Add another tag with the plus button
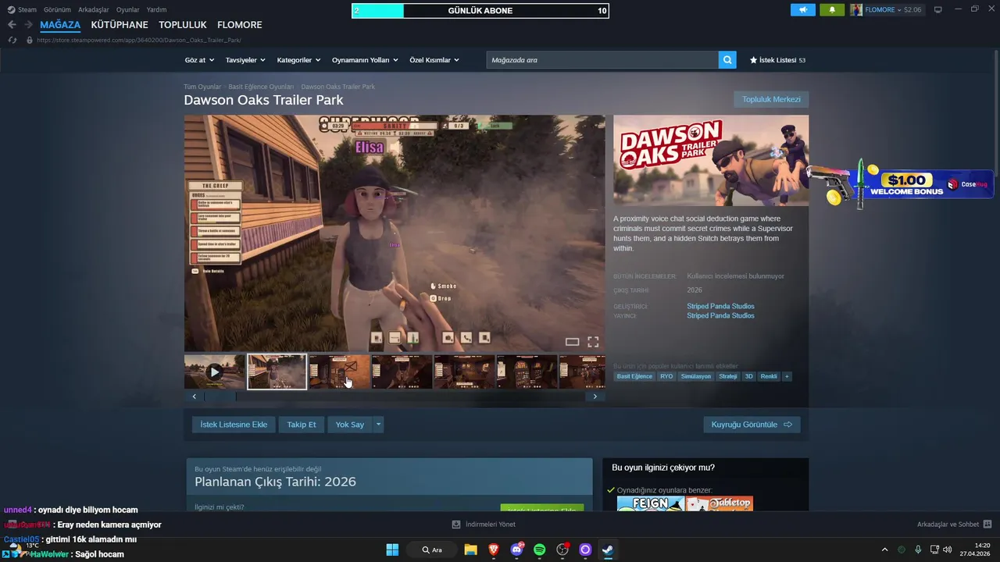1000x562 pixels. (x=787, y=376)
